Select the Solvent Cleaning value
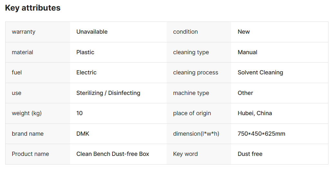Screen dimensions: 332x170 point(260,72)
